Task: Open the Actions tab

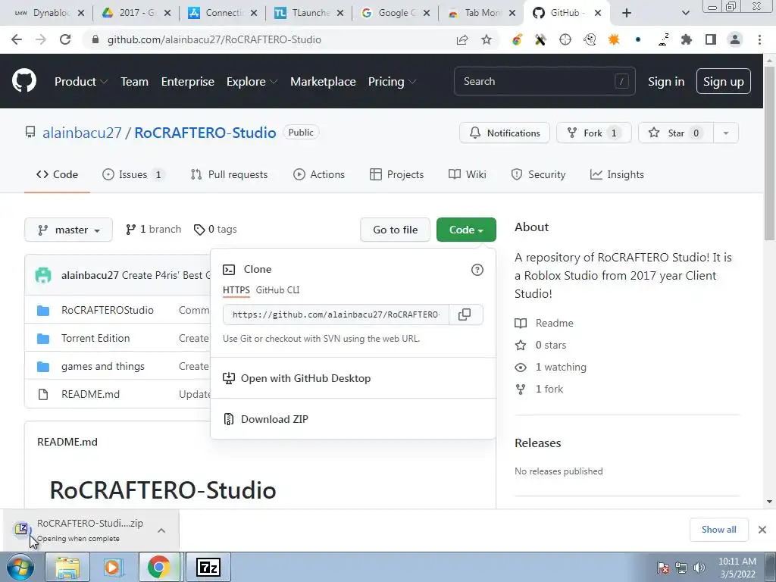Action: [319, 175]
